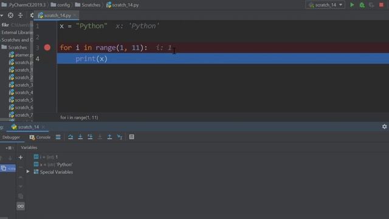The image size is (389, 219).
Task: Restore Frames layout icon beside Variables
Action: pos(10,148)
